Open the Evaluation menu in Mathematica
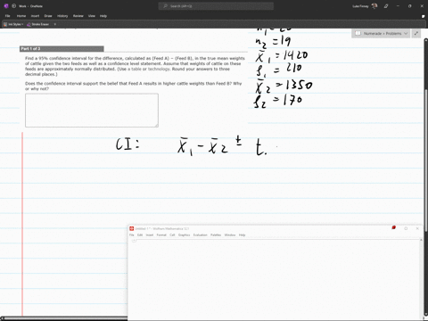Screen dimensions: 428x321 click(x=201, y=235)
